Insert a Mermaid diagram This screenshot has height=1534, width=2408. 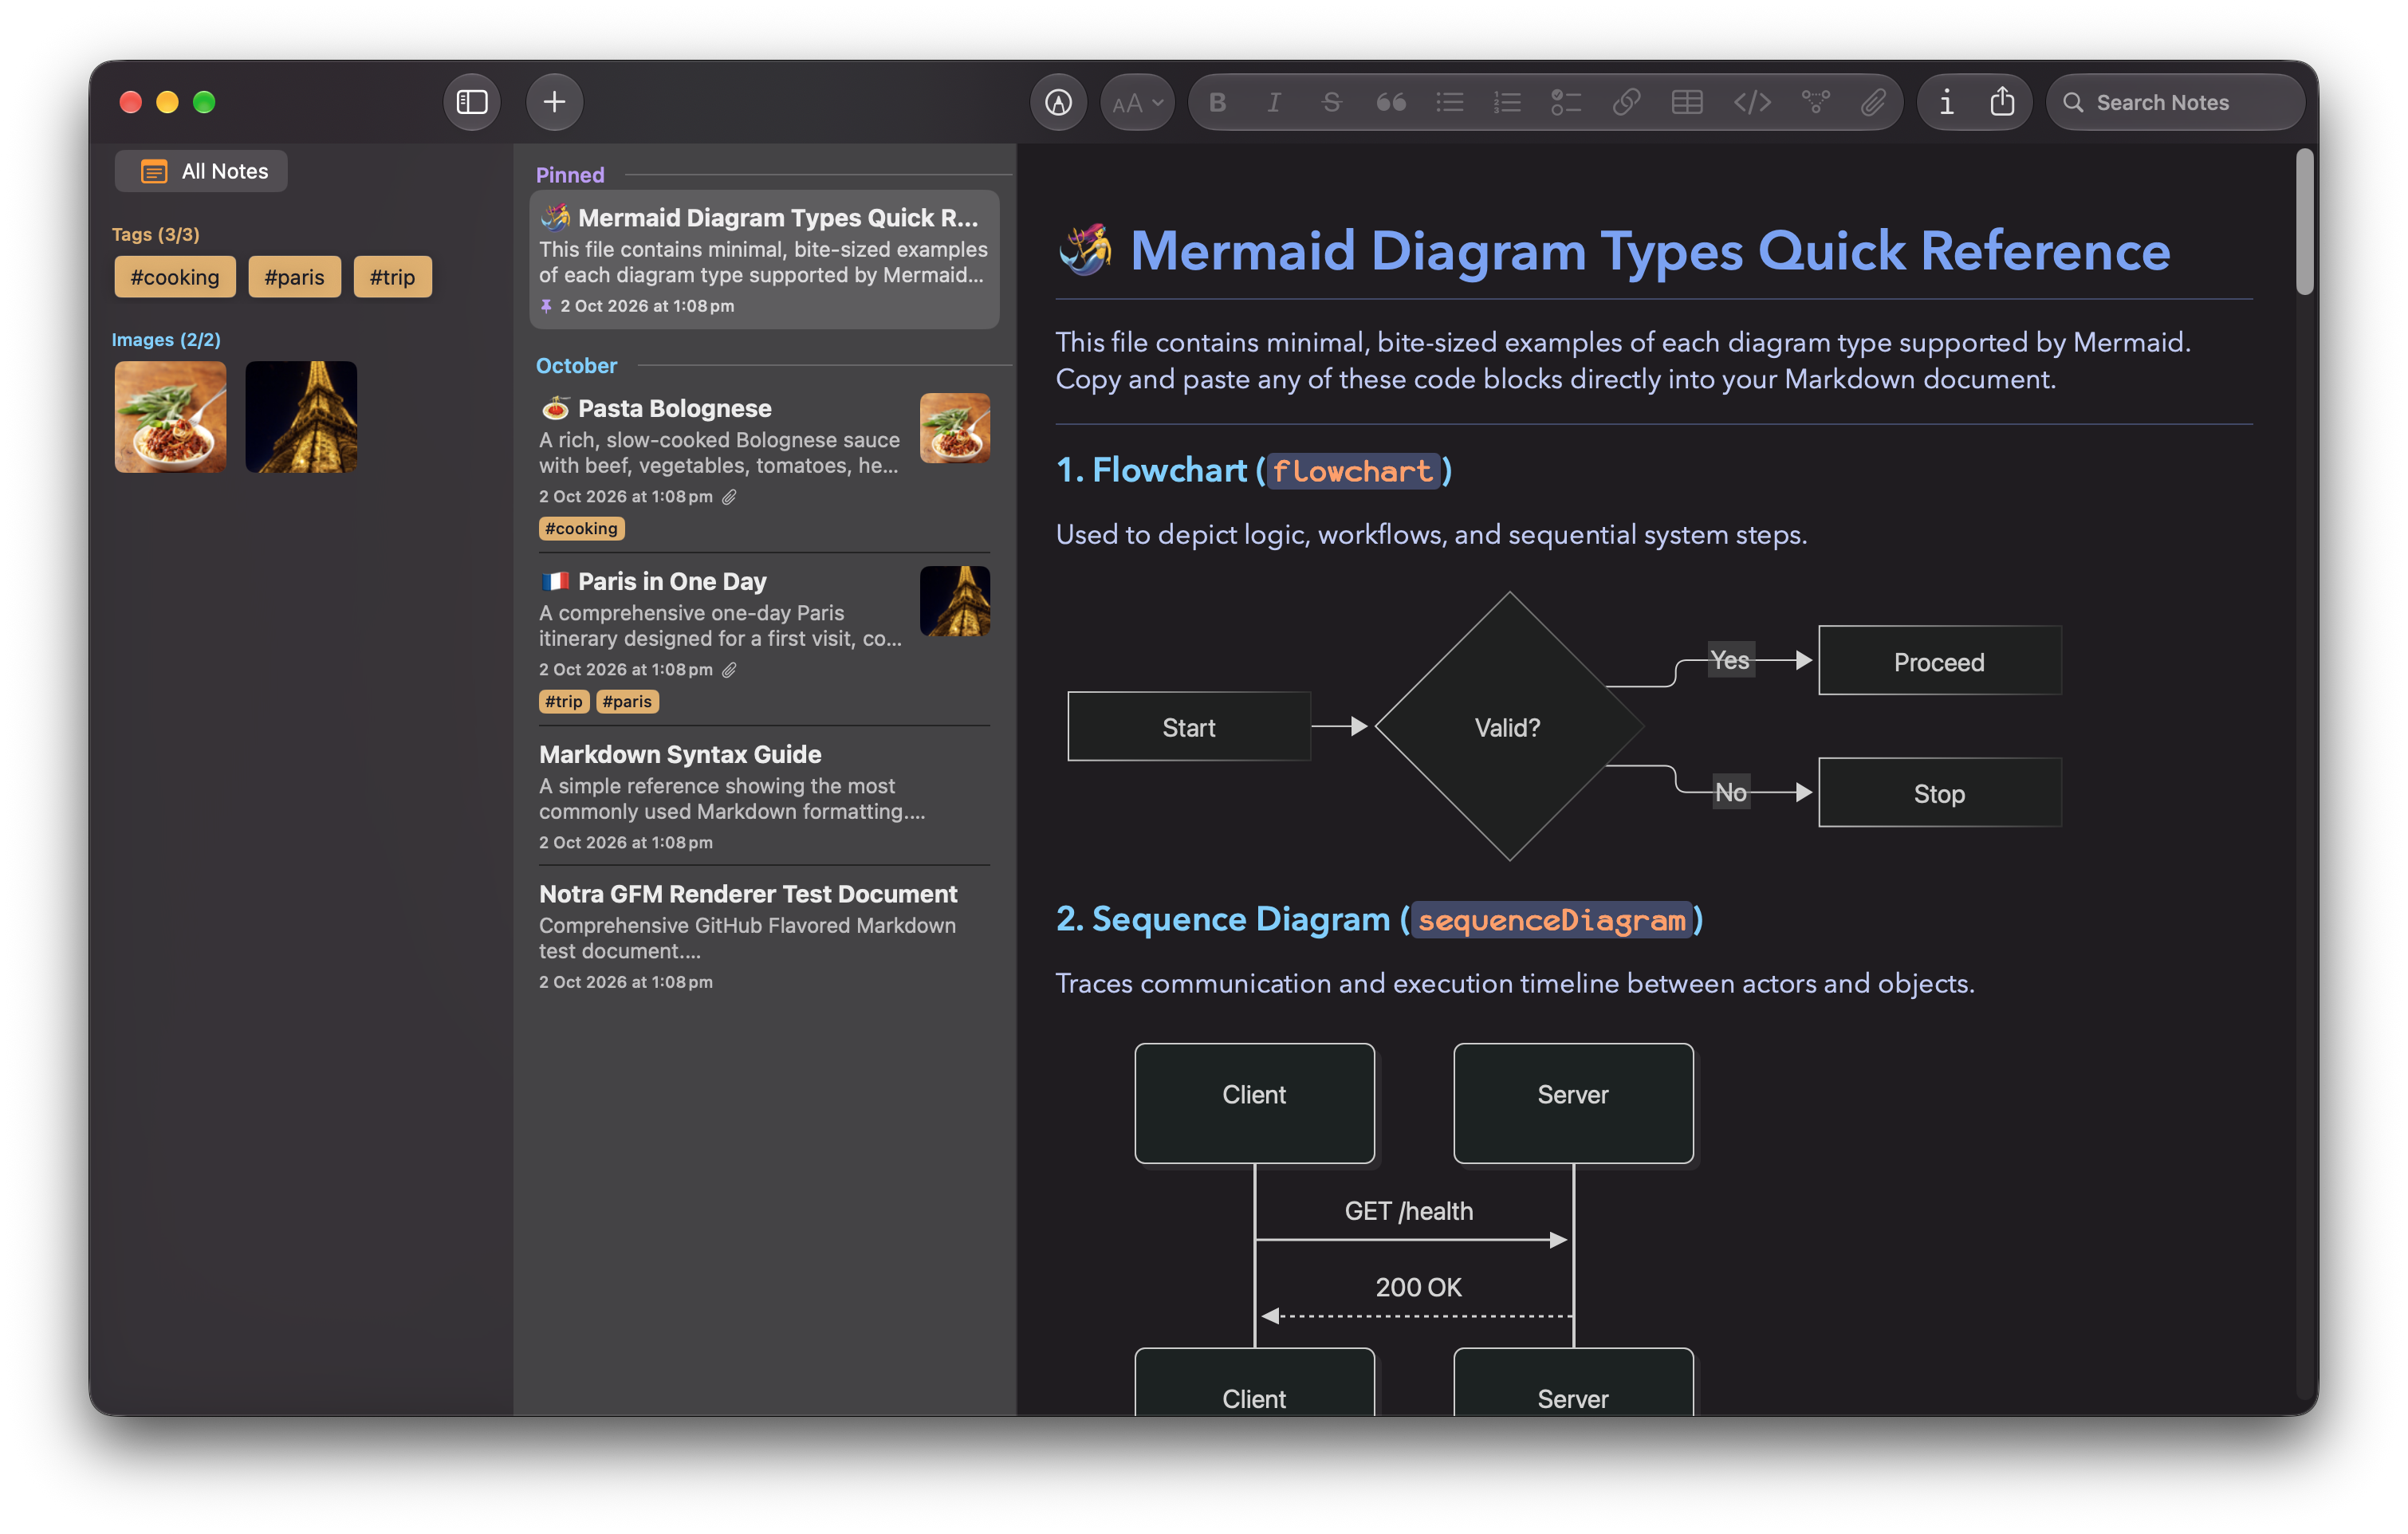pyautogui.click(x=1815, y=102)
